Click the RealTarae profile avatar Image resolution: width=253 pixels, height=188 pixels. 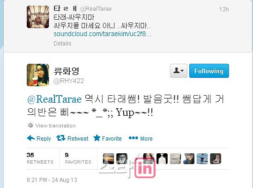(38, 17)
